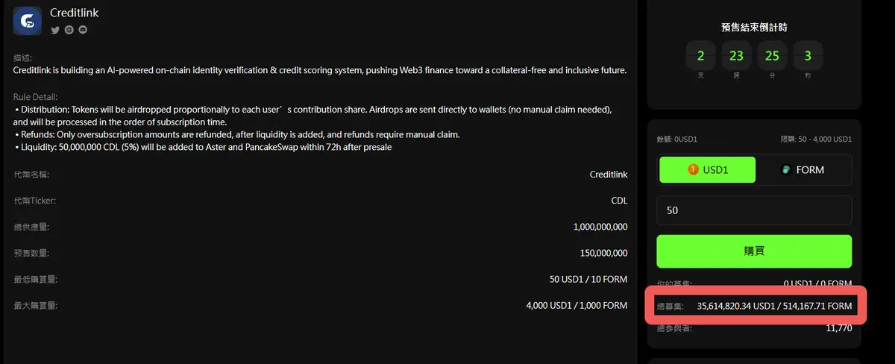
Task: Click the CDL ticker value
Action: pyautogui.click(x=619, y=201)
